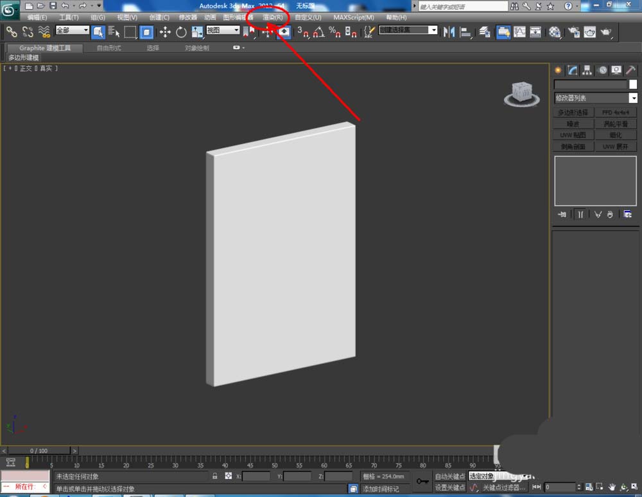Open the Curve Editor
The height and width of the screenshot is (497, 642).
[x=519, y=32]
